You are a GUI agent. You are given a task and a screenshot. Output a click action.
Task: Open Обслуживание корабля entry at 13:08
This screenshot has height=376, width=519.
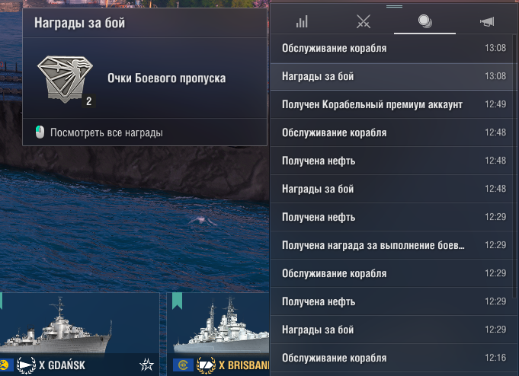point(392,48)
